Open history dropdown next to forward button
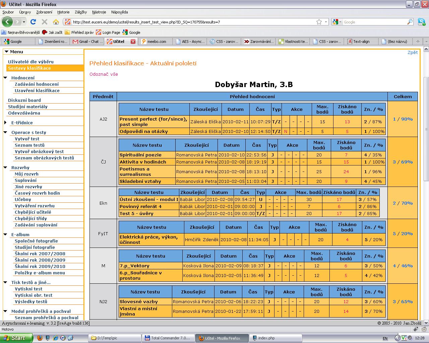 (24, 22)
